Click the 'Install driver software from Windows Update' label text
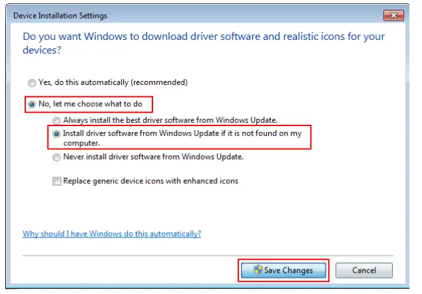The width and height of the screenshot is (422, 294). 182,133
